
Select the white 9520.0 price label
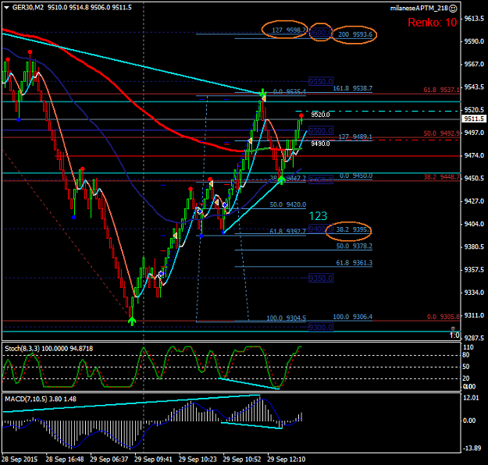[320, 115]
